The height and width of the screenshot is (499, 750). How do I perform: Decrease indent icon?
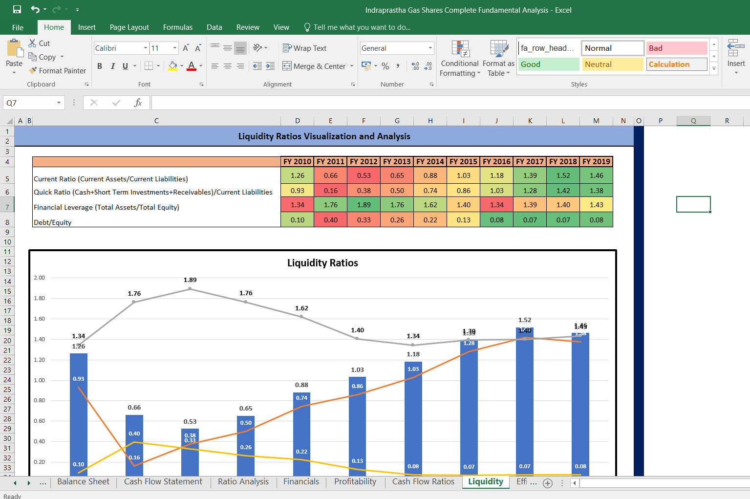click(x=257, y=66)
